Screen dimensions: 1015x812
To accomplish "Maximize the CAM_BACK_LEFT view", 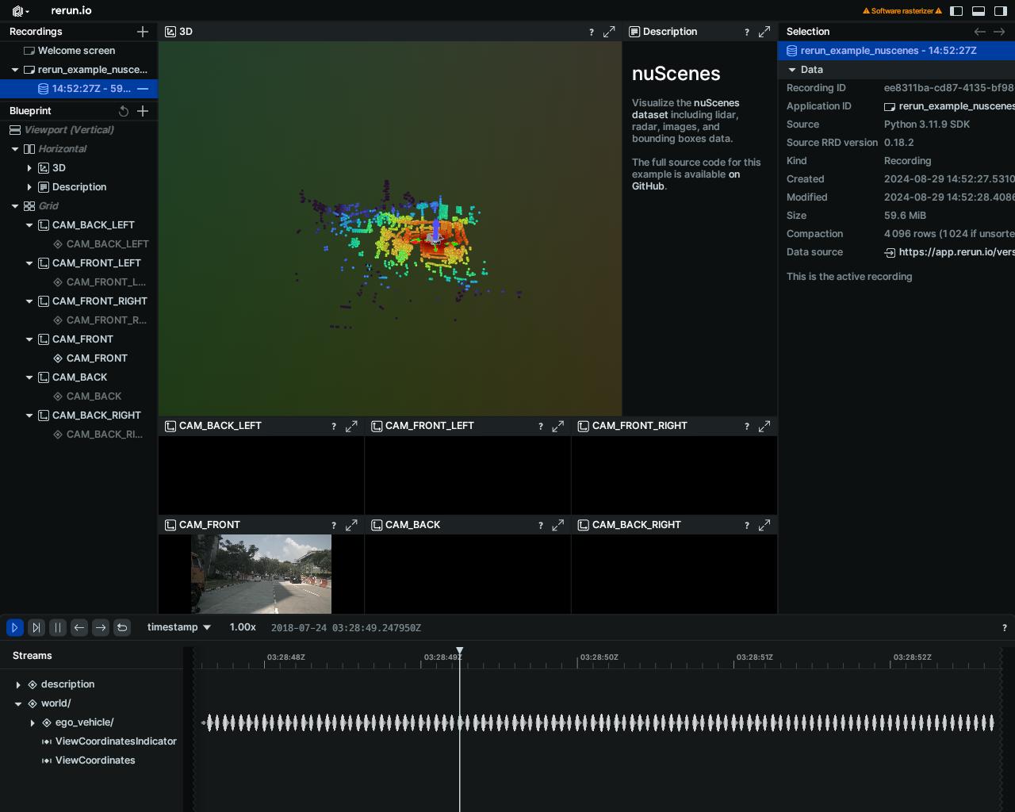I will [x=351, y=426].
